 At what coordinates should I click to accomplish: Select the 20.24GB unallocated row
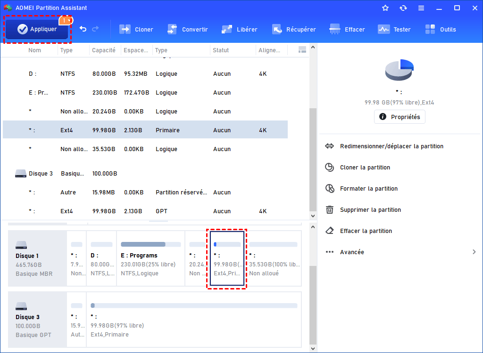pyautogui.click(x=145, y=111)
